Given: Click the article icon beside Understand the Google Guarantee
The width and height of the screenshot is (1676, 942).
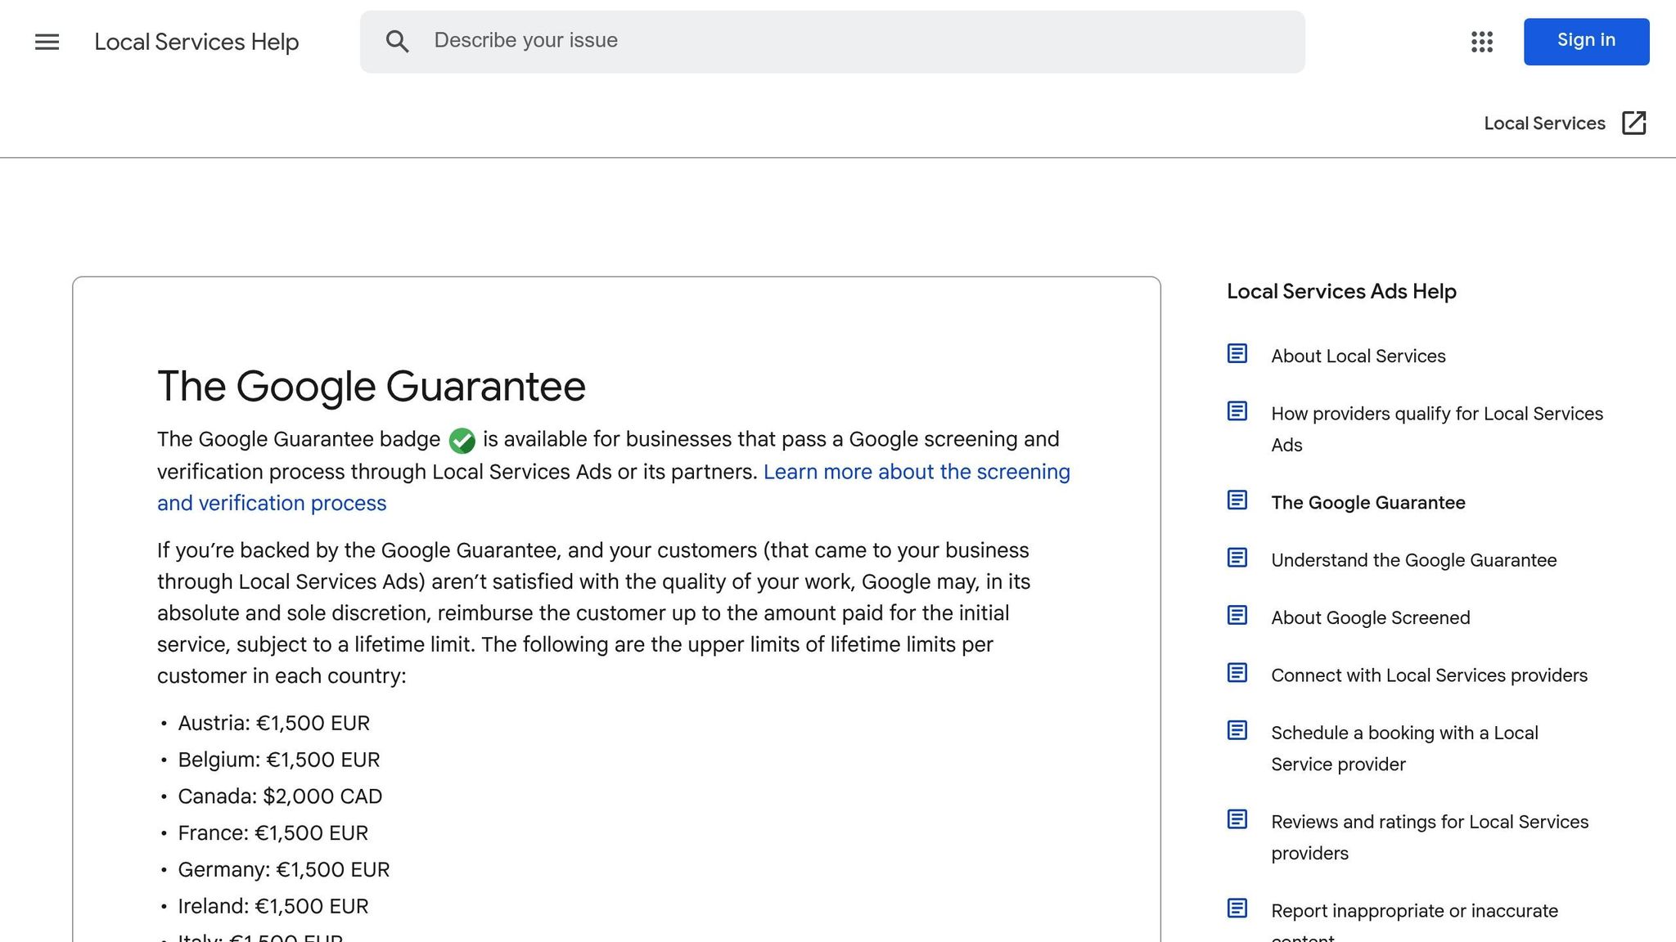Looking at the screenshot, I should point(1237,558).
